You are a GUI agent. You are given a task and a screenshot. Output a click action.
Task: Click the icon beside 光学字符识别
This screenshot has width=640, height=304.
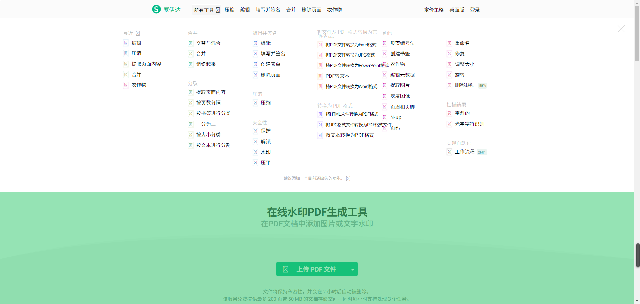[449, 124]
